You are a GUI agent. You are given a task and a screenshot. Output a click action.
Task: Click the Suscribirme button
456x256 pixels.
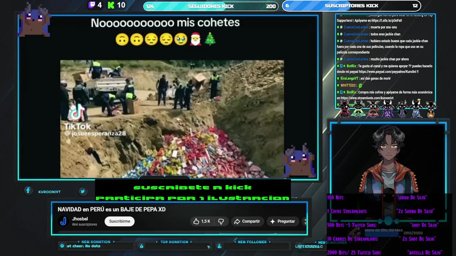point(120,221)
